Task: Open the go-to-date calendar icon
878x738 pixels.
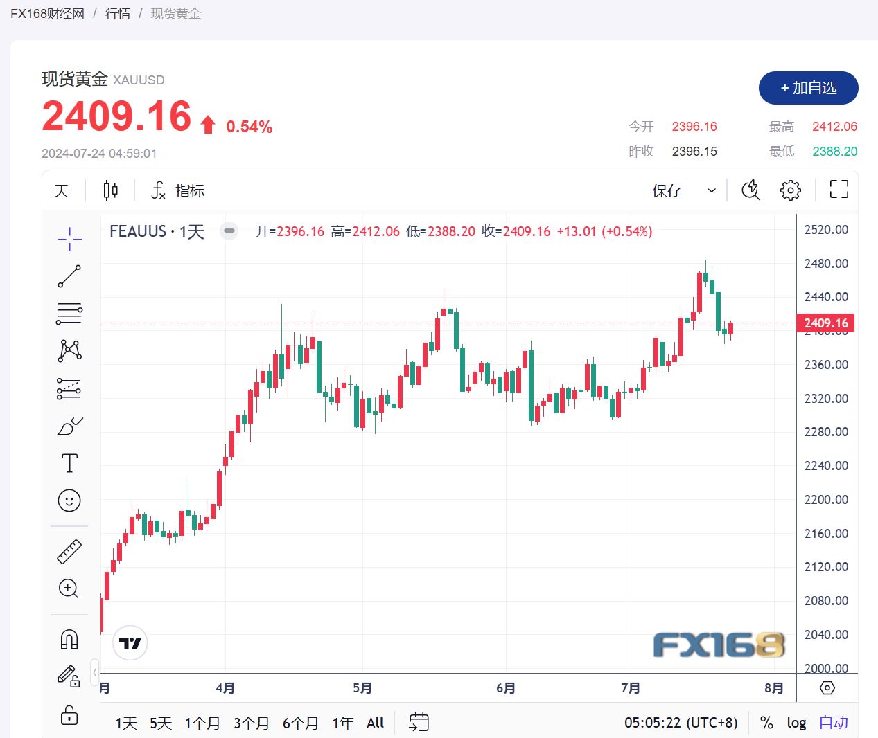Action: pos(419,723)
